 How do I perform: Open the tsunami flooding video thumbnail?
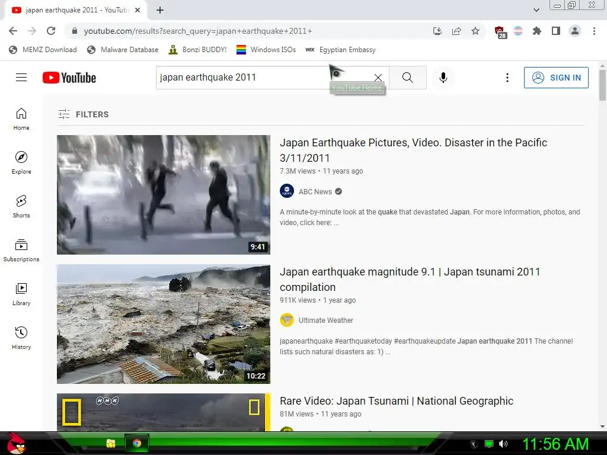(164, 324)
